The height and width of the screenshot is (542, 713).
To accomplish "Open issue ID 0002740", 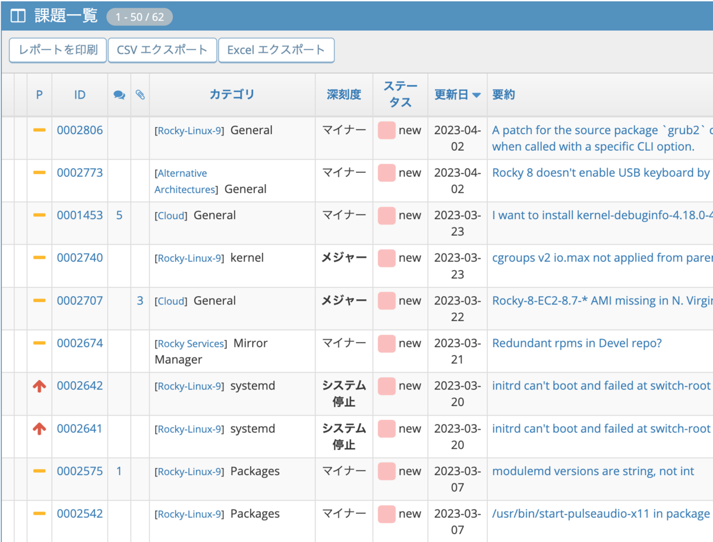I will pos(80,258).
